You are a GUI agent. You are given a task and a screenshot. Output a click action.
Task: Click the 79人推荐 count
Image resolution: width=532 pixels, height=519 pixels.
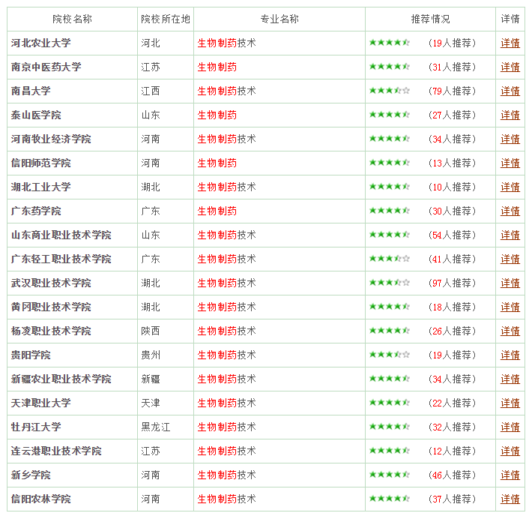coord(452,91)
